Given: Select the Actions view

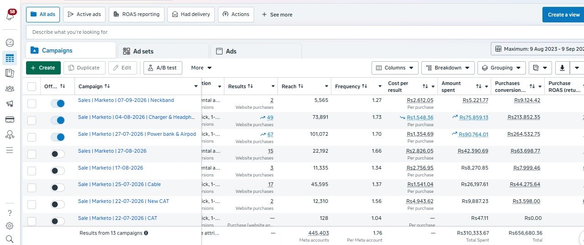Looking at the screenshot, I should click(x=235, y=14).
